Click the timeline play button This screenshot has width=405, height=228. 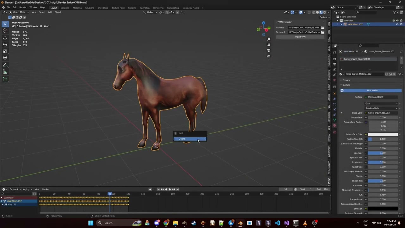pyautogui.click(x=170, y=189)
